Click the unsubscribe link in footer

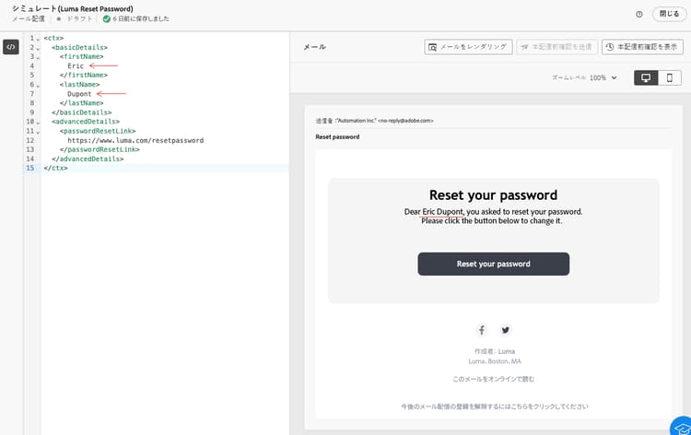pos(494,406)
